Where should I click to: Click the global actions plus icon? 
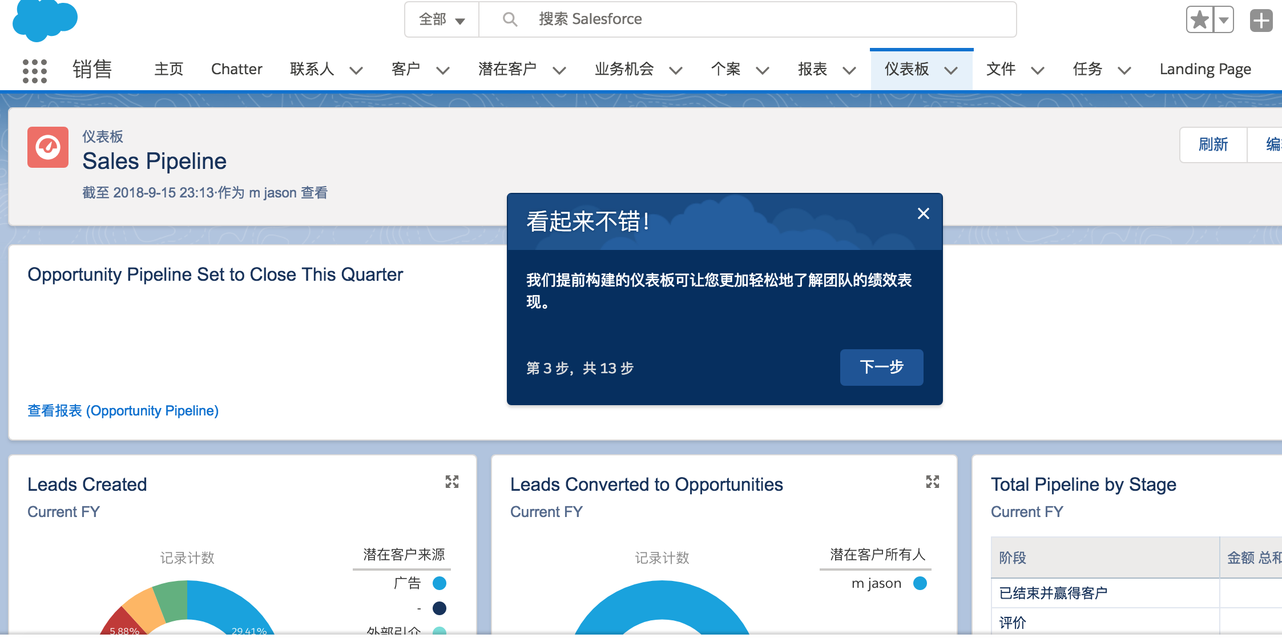click(x=1261, y=21)
